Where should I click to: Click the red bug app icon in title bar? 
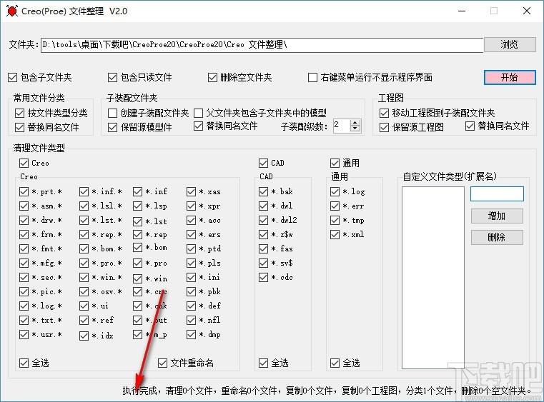click(x=12, y=11)
